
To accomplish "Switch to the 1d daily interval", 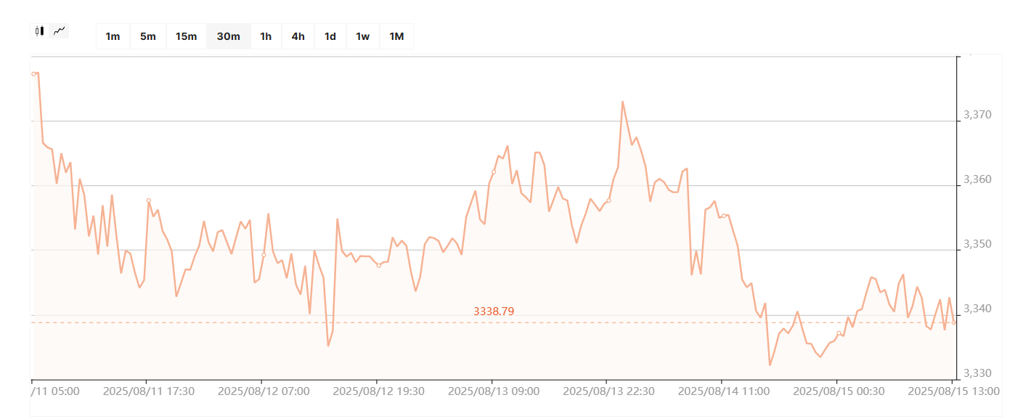I will coord(330,36).
